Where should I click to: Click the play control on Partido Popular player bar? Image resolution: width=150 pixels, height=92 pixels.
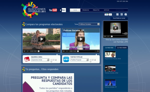[64, 51]
